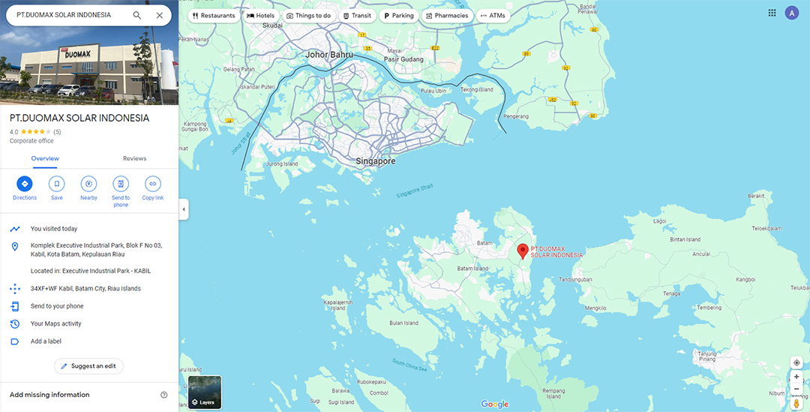Zoom out with the minus button

click(x=796, y=389)
